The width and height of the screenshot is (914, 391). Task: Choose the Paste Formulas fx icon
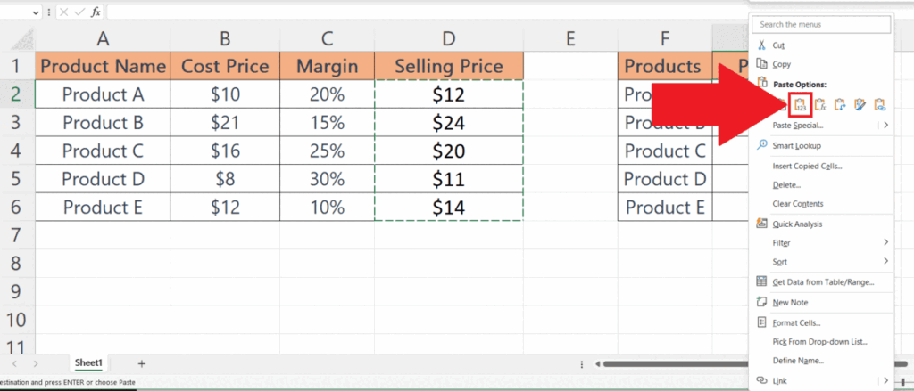pos(820,105)
